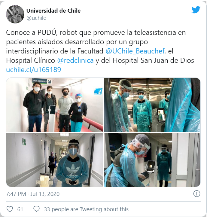Click the speech bubble reply icon
The width and height of the screenshot is (207, 219).
36,209
